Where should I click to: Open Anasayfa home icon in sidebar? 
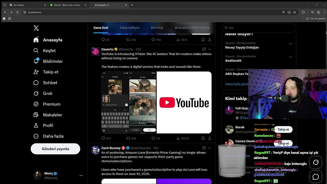coord(36,40)
